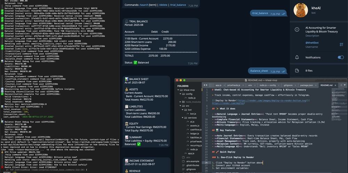Open app.js in the sidebar tree
This screenshot has height=173, width=348.
point(191,153)
